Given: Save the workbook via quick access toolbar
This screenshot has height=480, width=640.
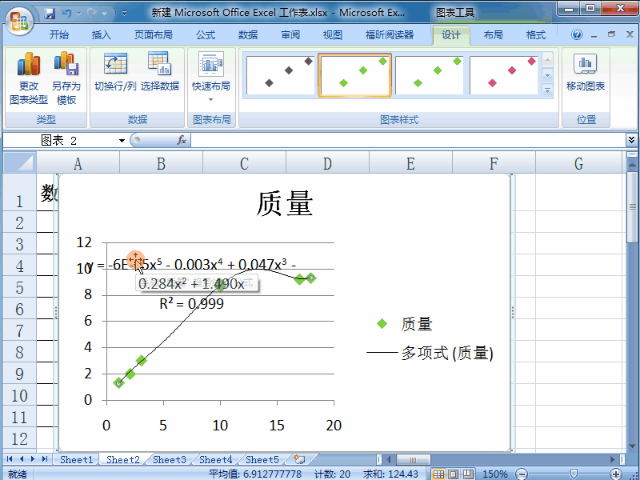Looking at the screenshot, I should click(x=50, y=14).
